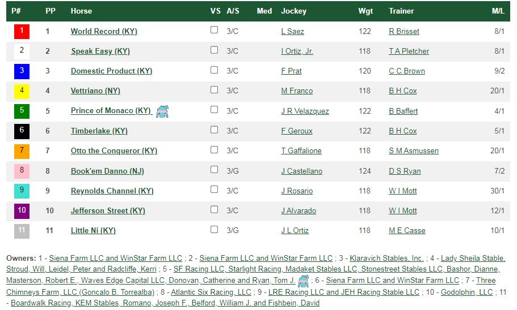Screen dimensions: 517x310
Task: Click the blue number 3 saddlecloth badge
Action: coord(22,71)
